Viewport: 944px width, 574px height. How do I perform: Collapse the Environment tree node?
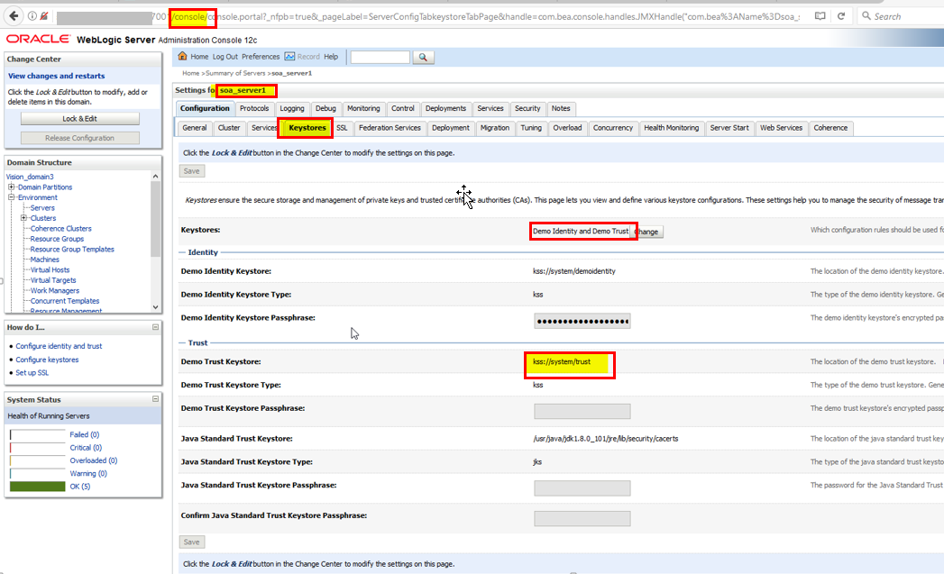click(11, 197)
